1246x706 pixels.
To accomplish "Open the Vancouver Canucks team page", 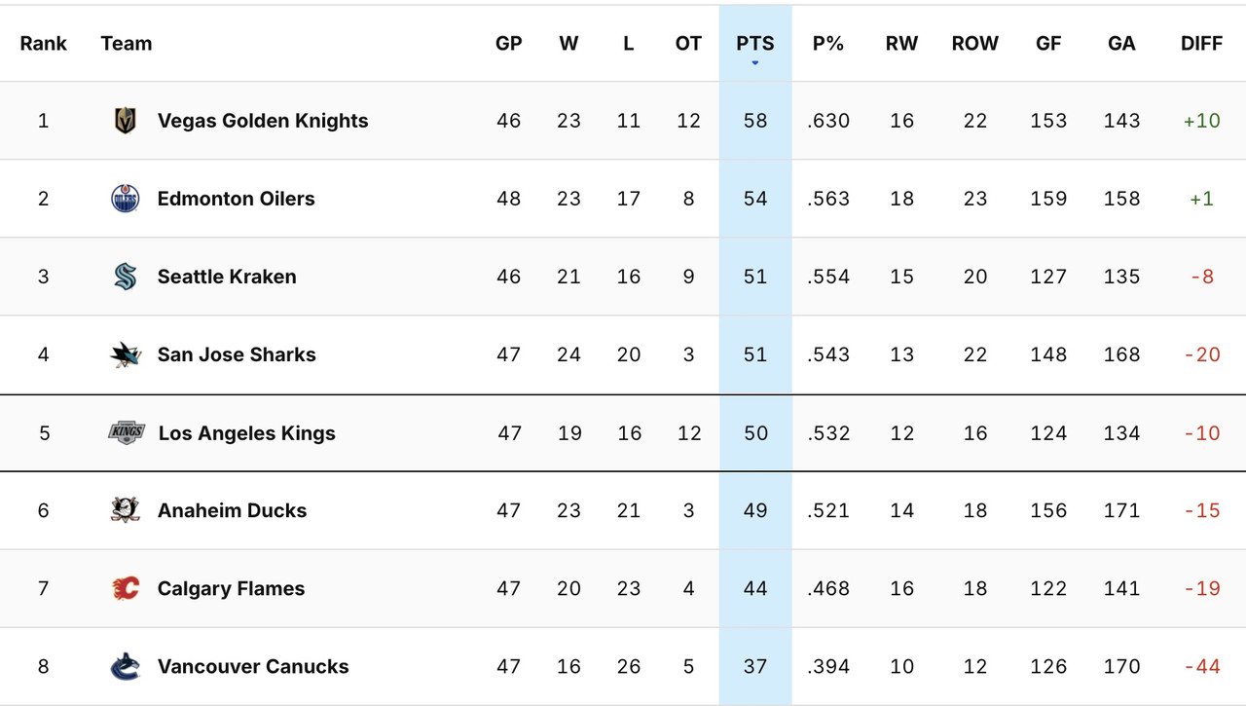I will (253, 666).
